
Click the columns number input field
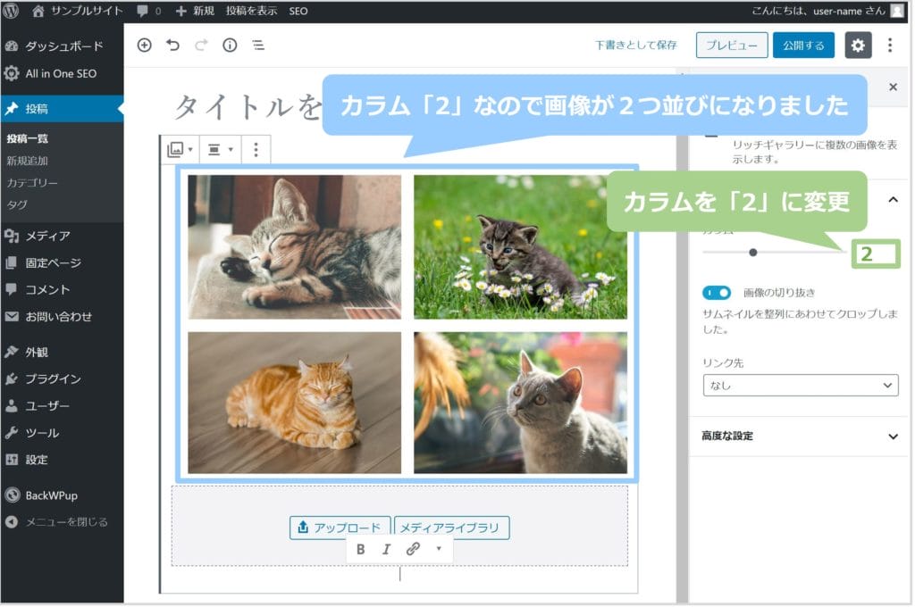point(875,254)
